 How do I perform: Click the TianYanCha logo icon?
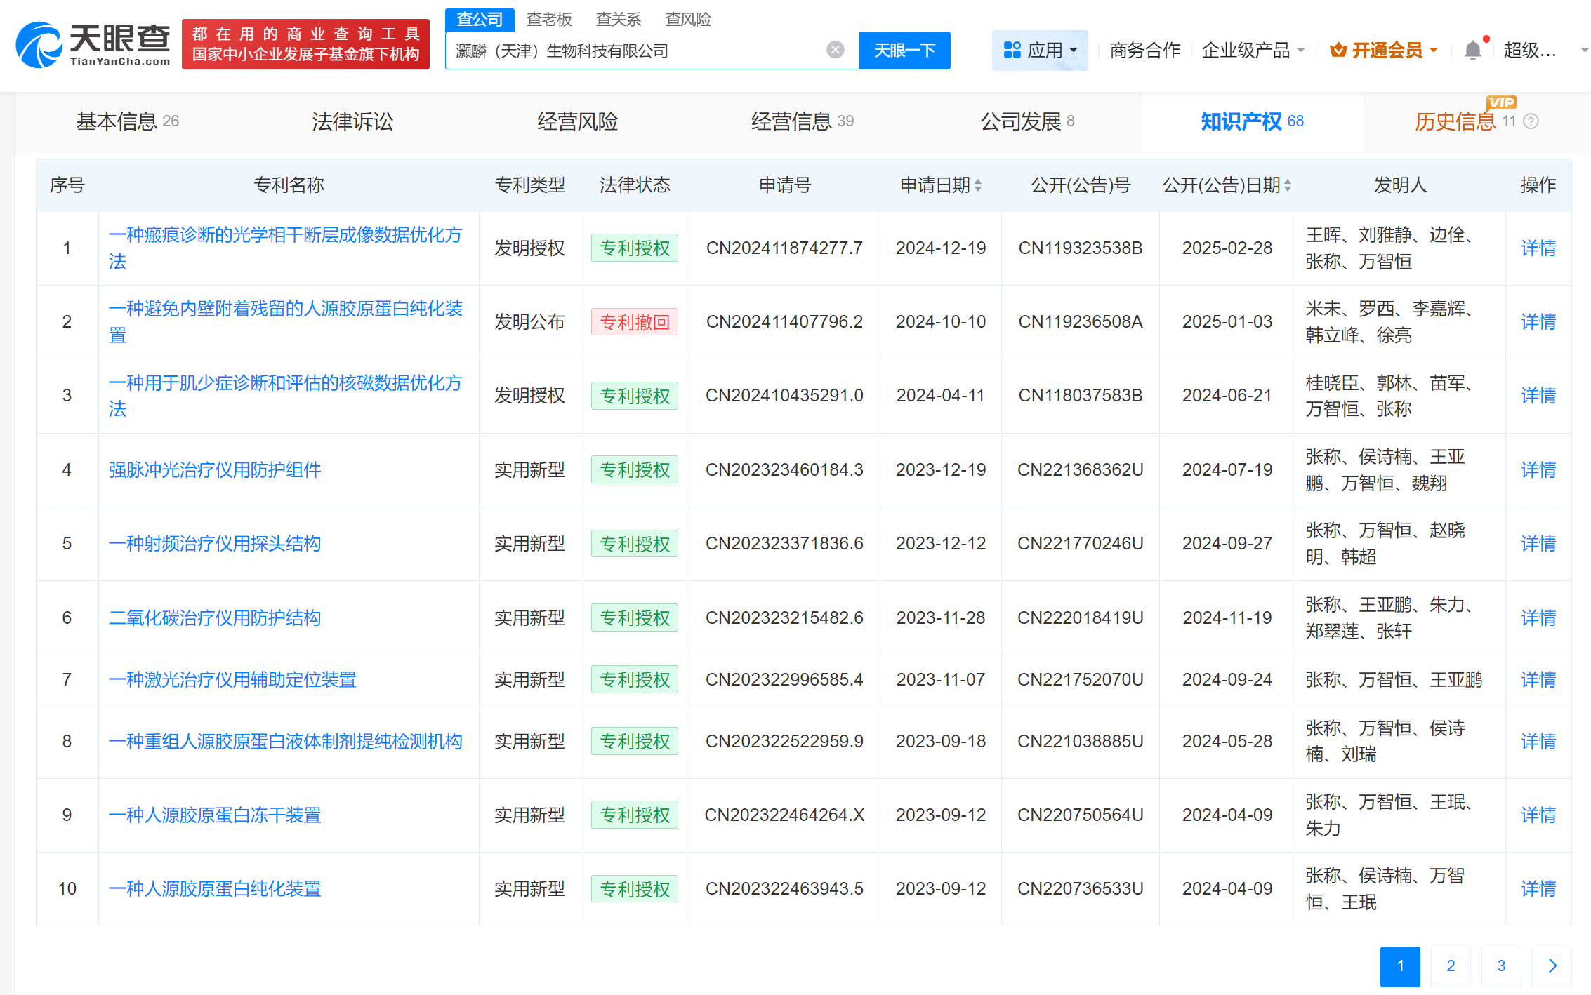click(39, 45)
